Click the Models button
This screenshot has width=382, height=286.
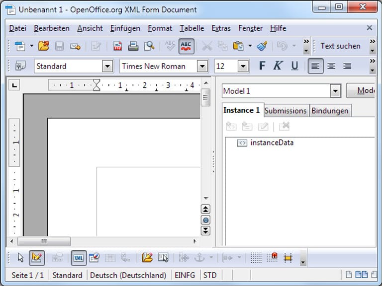click(361, 91)
